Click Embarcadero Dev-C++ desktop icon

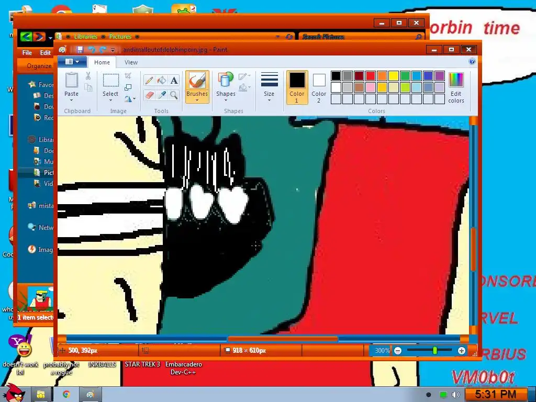click(x=184, y=368)
